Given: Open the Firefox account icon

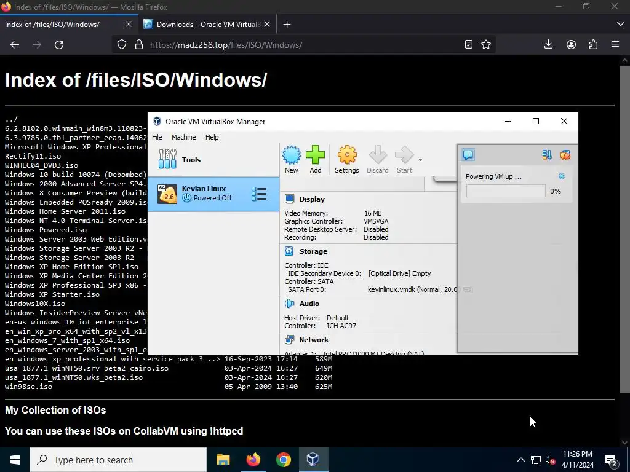Looking at the screenshot, I should click(x=571, y=44).
